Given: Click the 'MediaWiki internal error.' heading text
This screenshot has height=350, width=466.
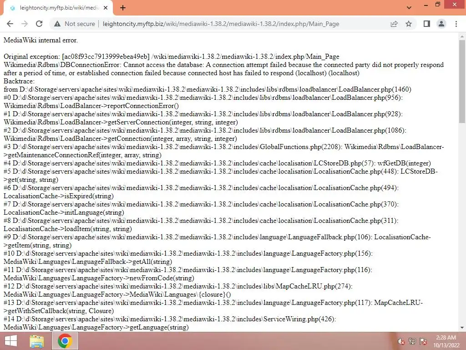Looking at the screenshot, I should tap(41, 40).
